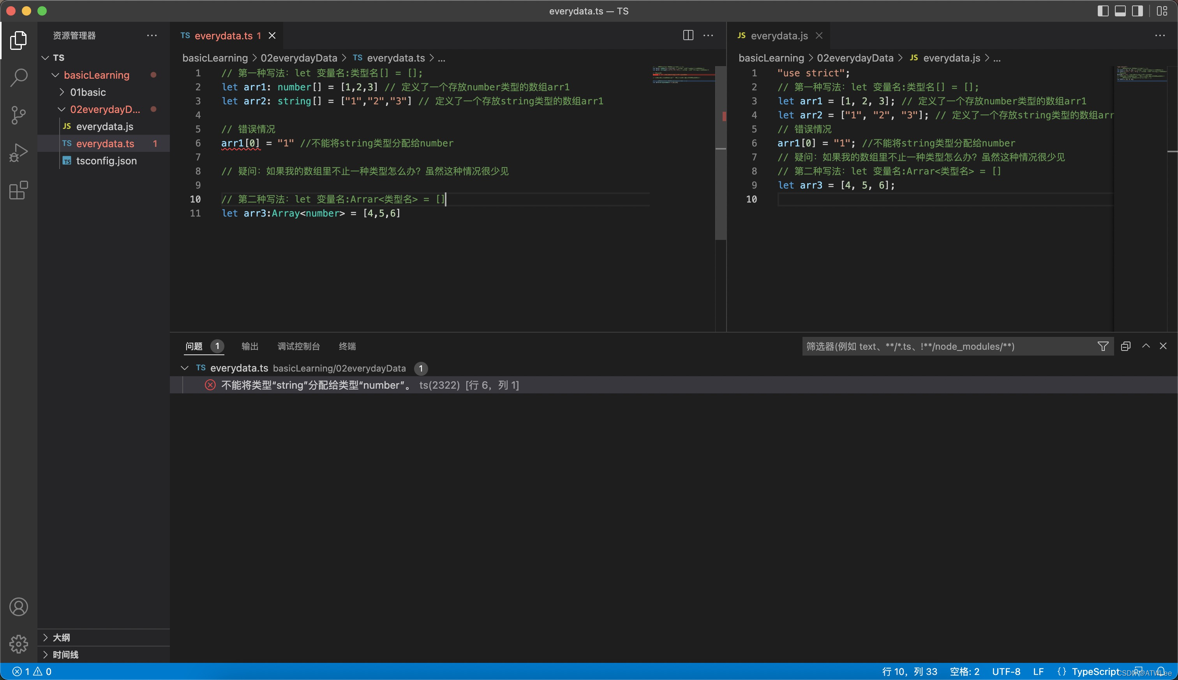Switch to the 输出 output tab
This screenshot has width=1178, height=680.
pos(249,346)
